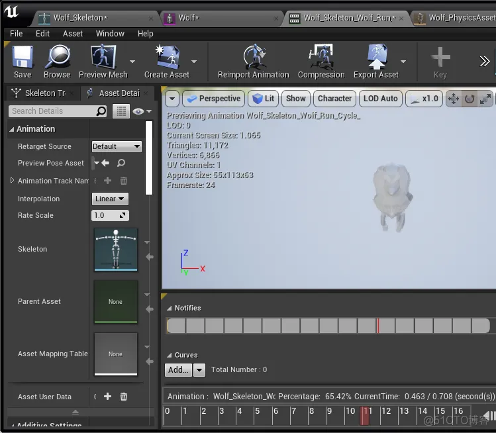496x433 pixels.
Task: Toggle details visibility eye options
Action: tap(142, 111)
